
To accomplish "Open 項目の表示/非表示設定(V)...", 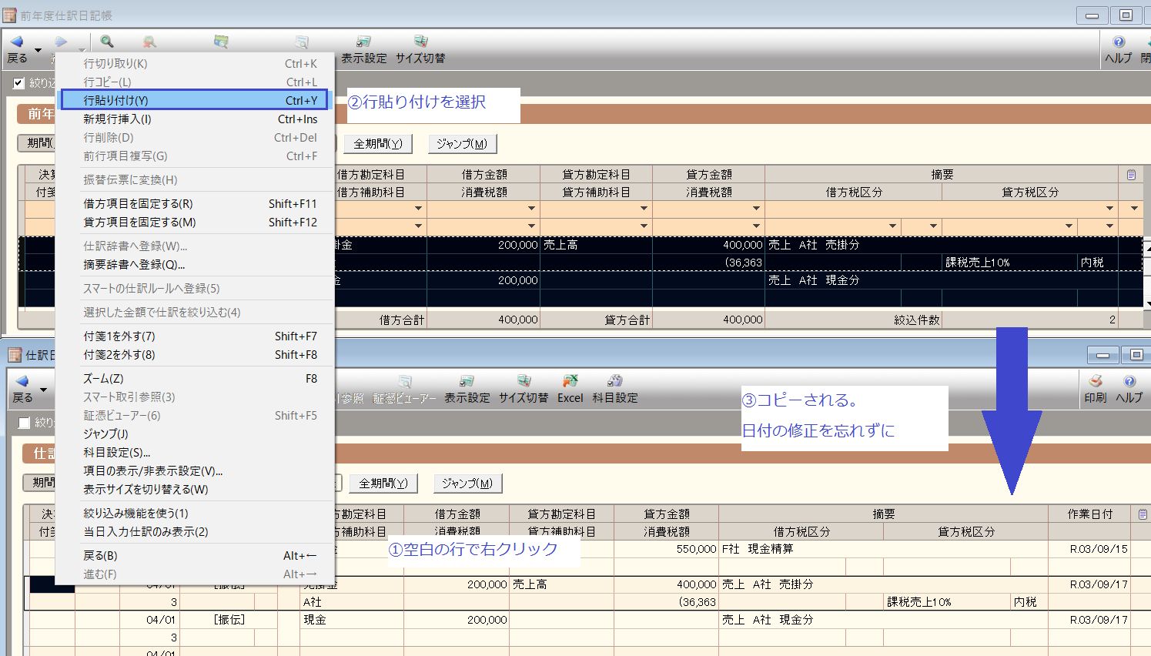I will [x=195, y=471].
